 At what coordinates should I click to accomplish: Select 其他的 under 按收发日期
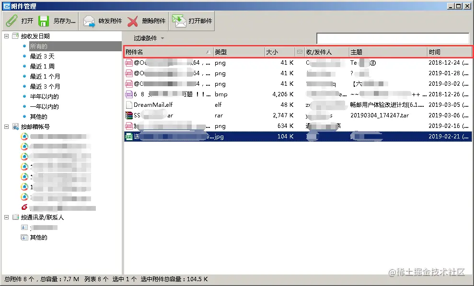point(38,116)
